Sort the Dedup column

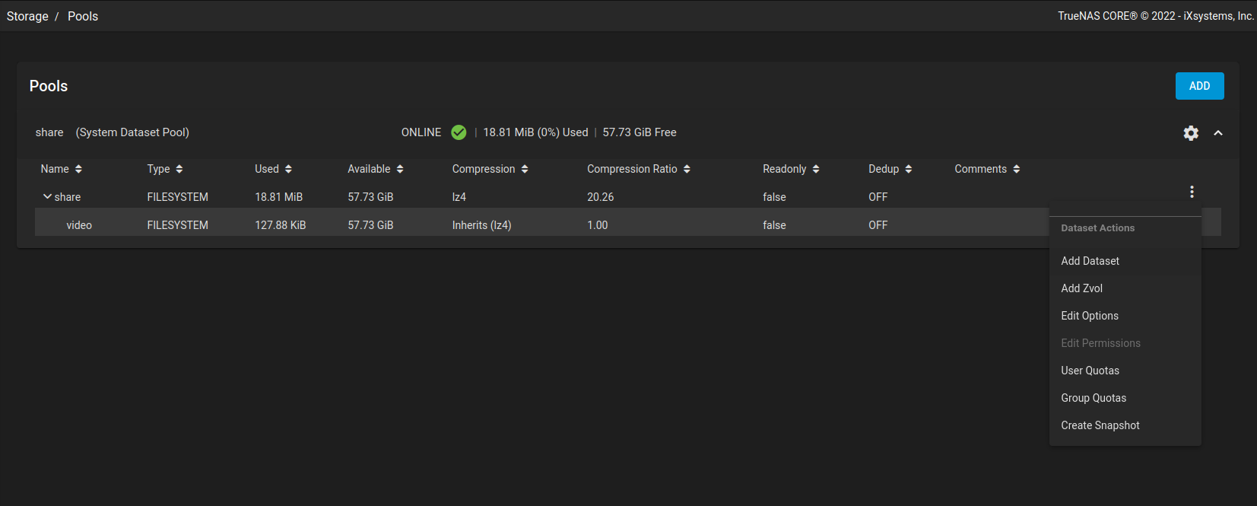[909, 169]
